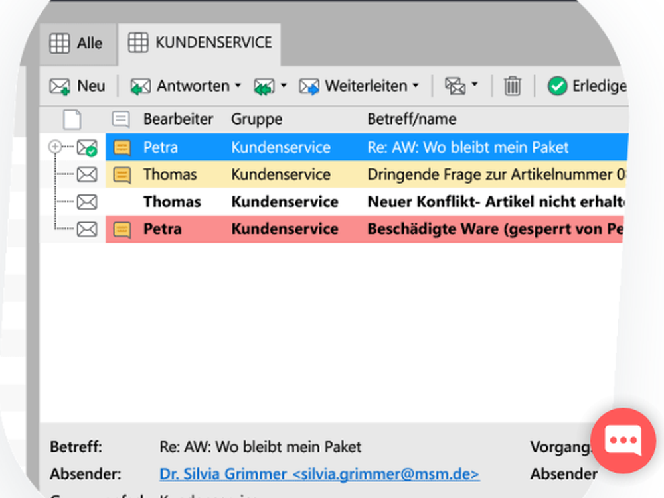The height and width of the screenshot is (498, 664).
Task: Expand the multiple envelopes dropdown arrow
Action: 475,85
